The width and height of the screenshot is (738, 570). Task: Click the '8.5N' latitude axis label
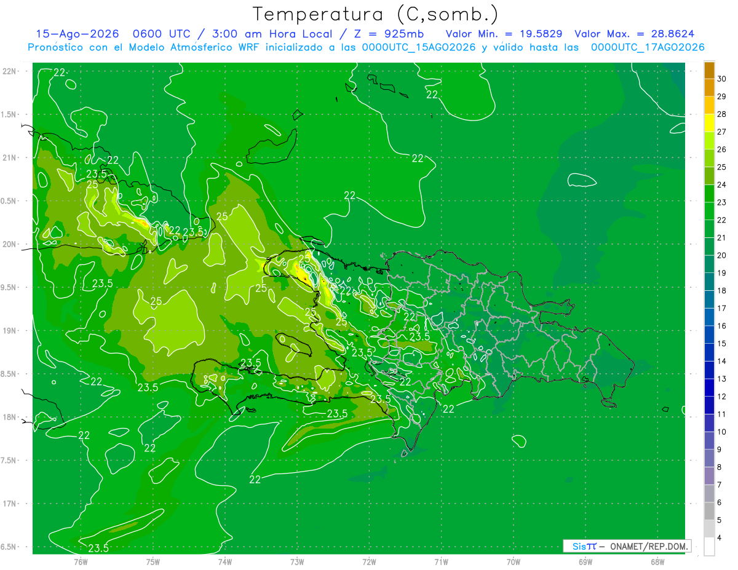point(9,374)
